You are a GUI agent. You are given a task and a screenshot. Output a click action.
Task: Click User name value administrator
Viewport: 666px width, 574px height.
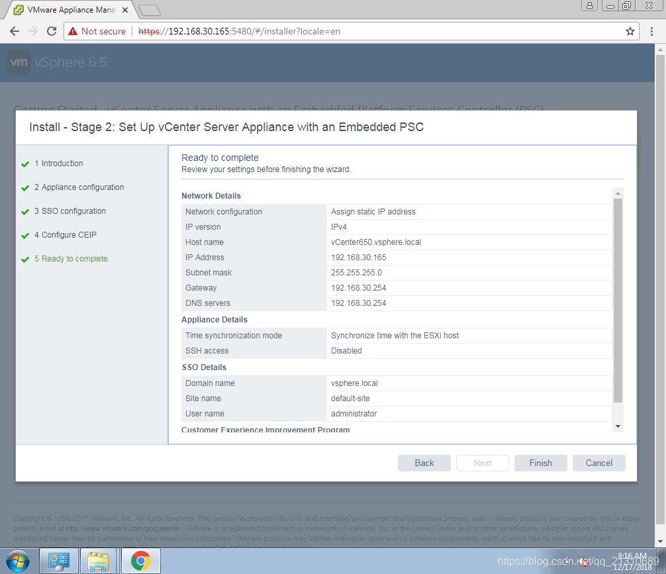(x=354, y=414)
